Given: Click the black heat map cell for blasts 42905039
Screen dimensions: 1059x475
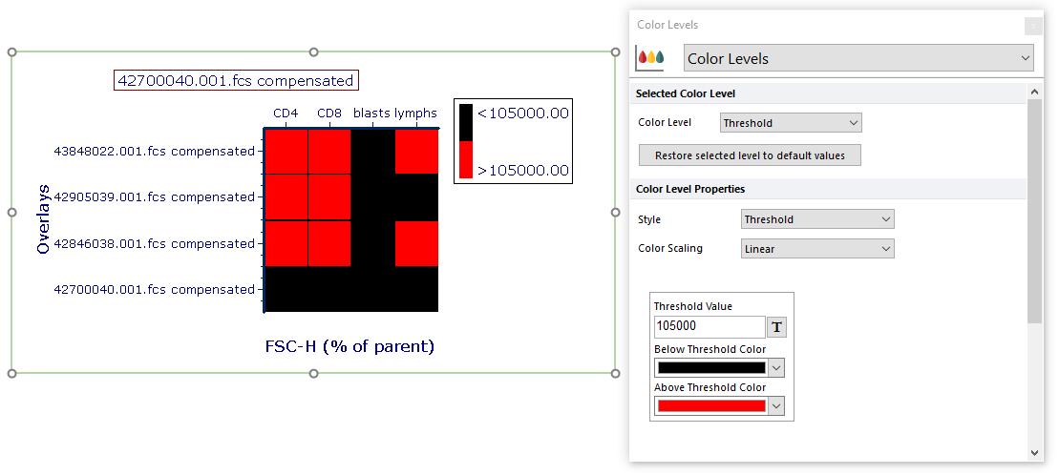Looking at the screenshot, I should click(372, 197).
